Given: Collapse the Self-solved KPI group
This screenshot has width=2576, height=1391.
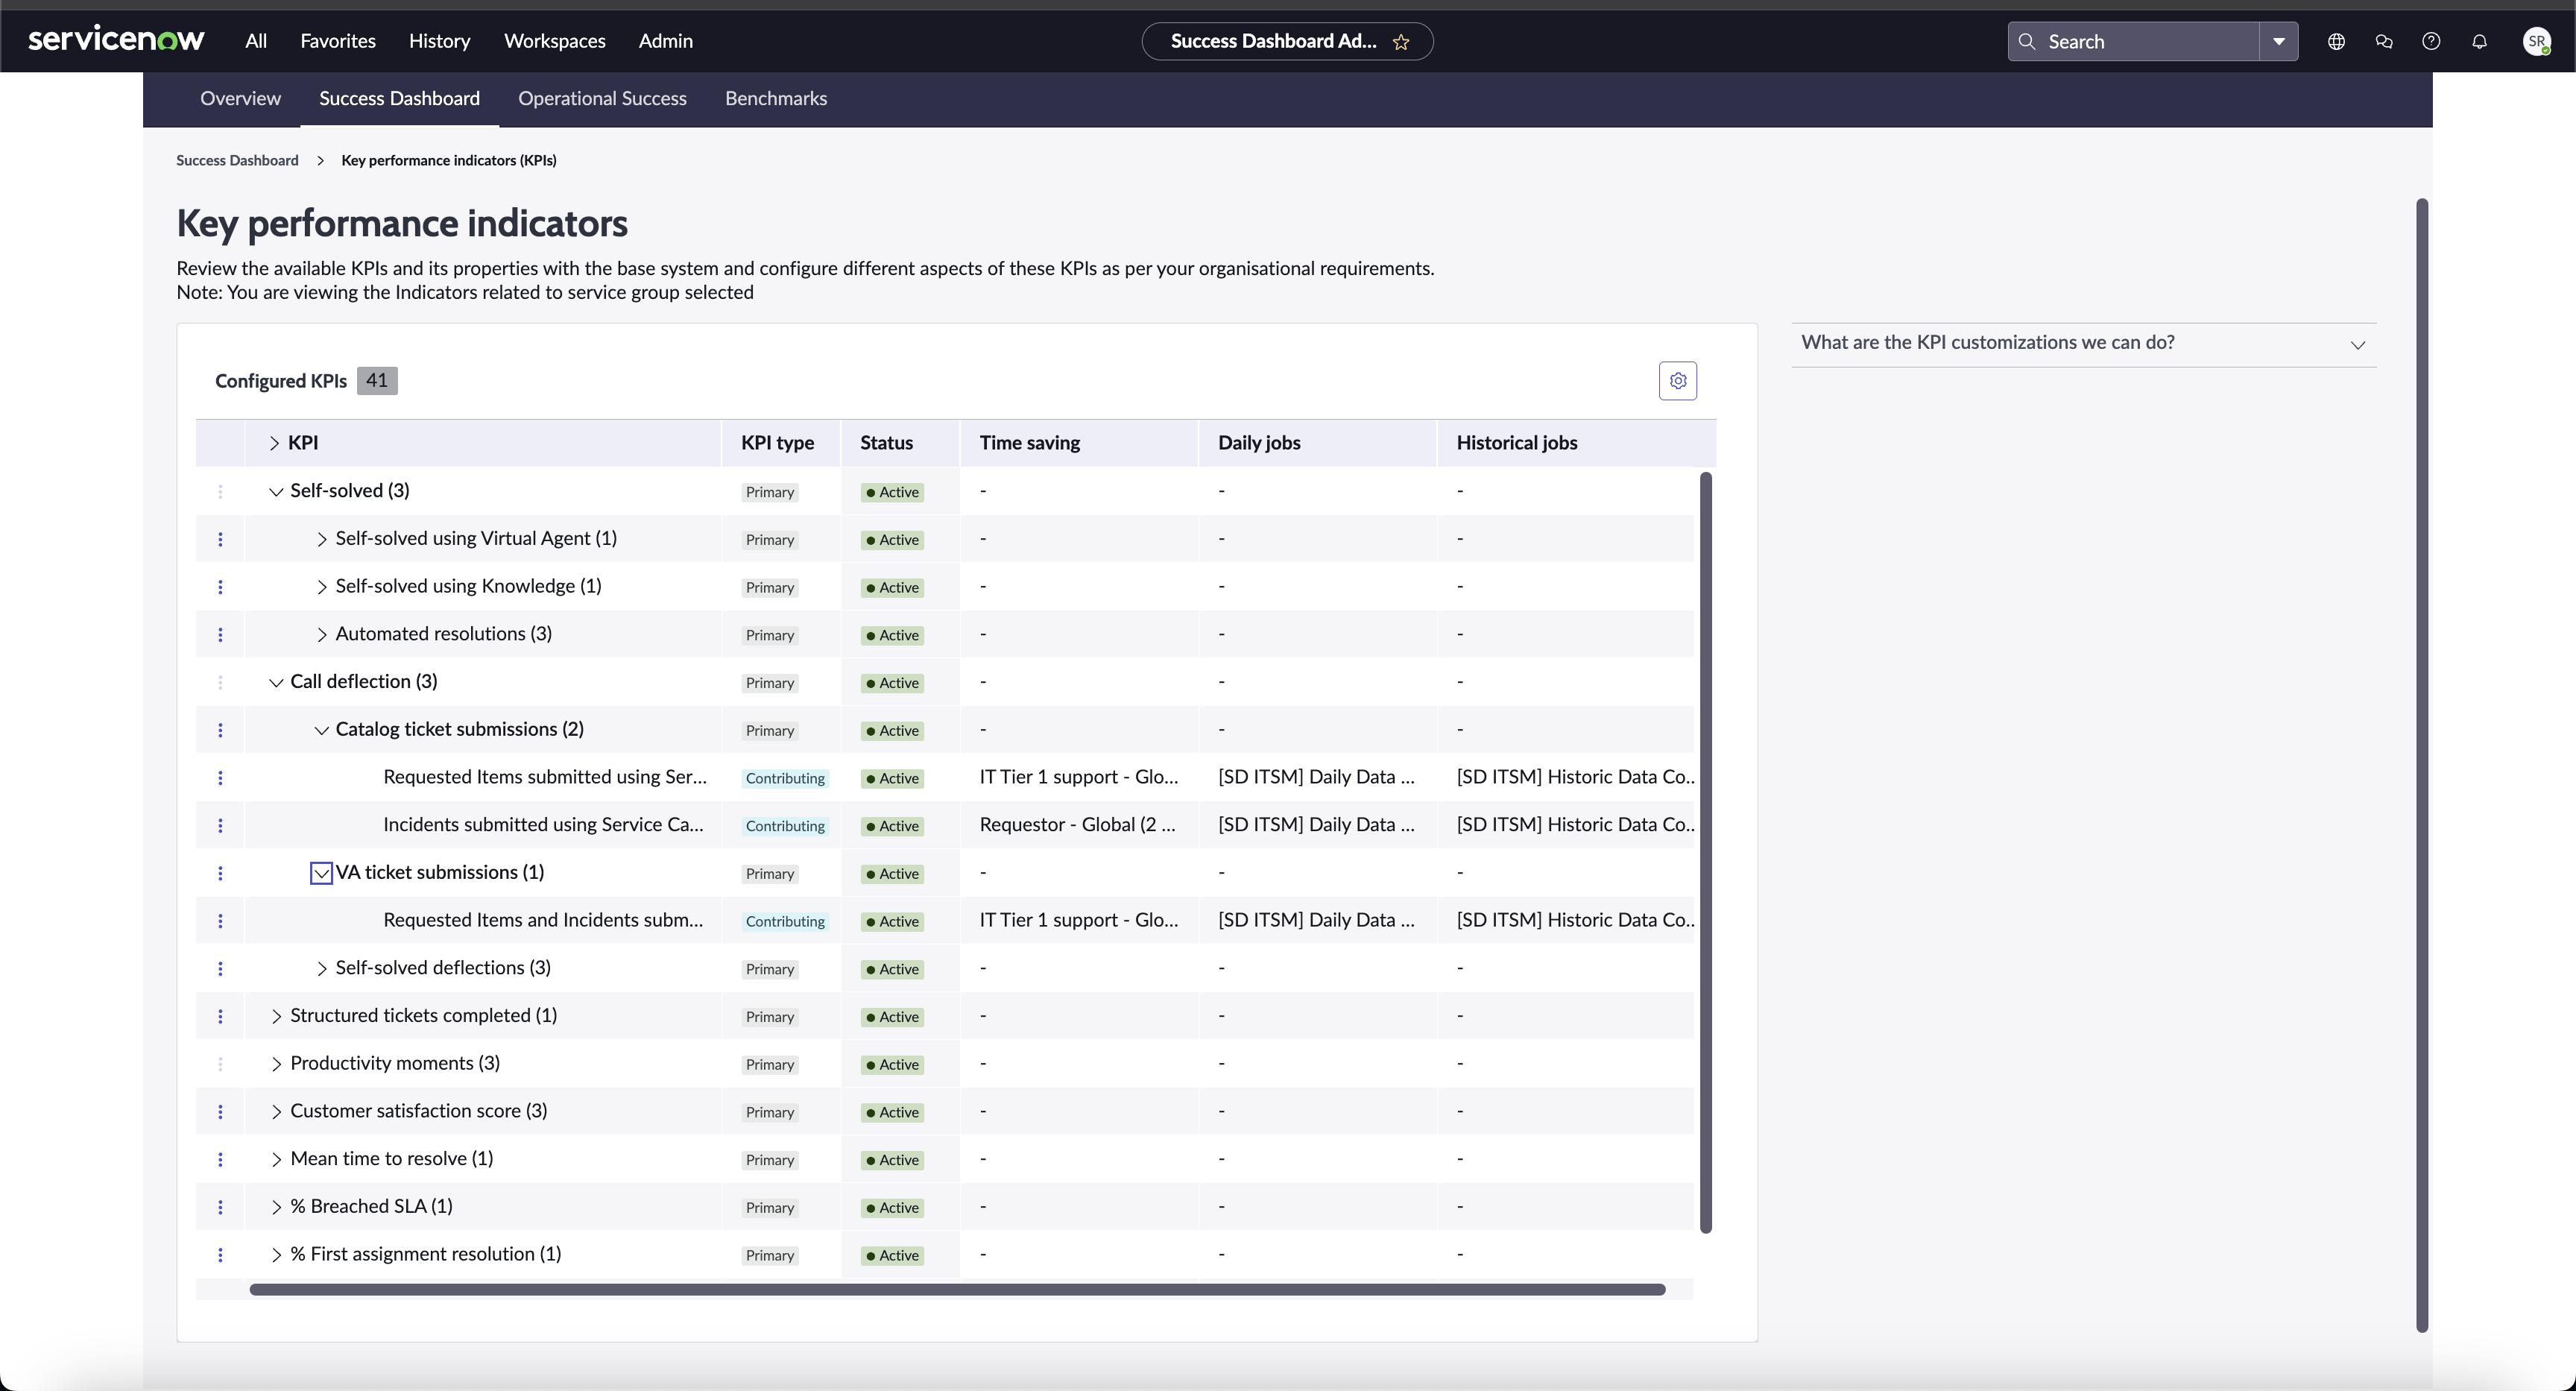Looking at the screenshot, I should (276, 492).
